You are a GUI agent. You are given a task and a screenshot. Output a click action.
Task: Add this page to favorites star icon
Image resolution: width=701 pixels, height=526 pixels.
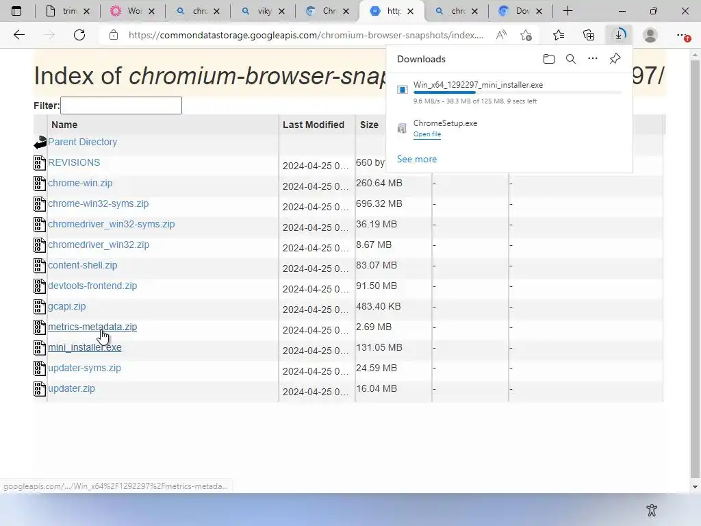[526, 35]
